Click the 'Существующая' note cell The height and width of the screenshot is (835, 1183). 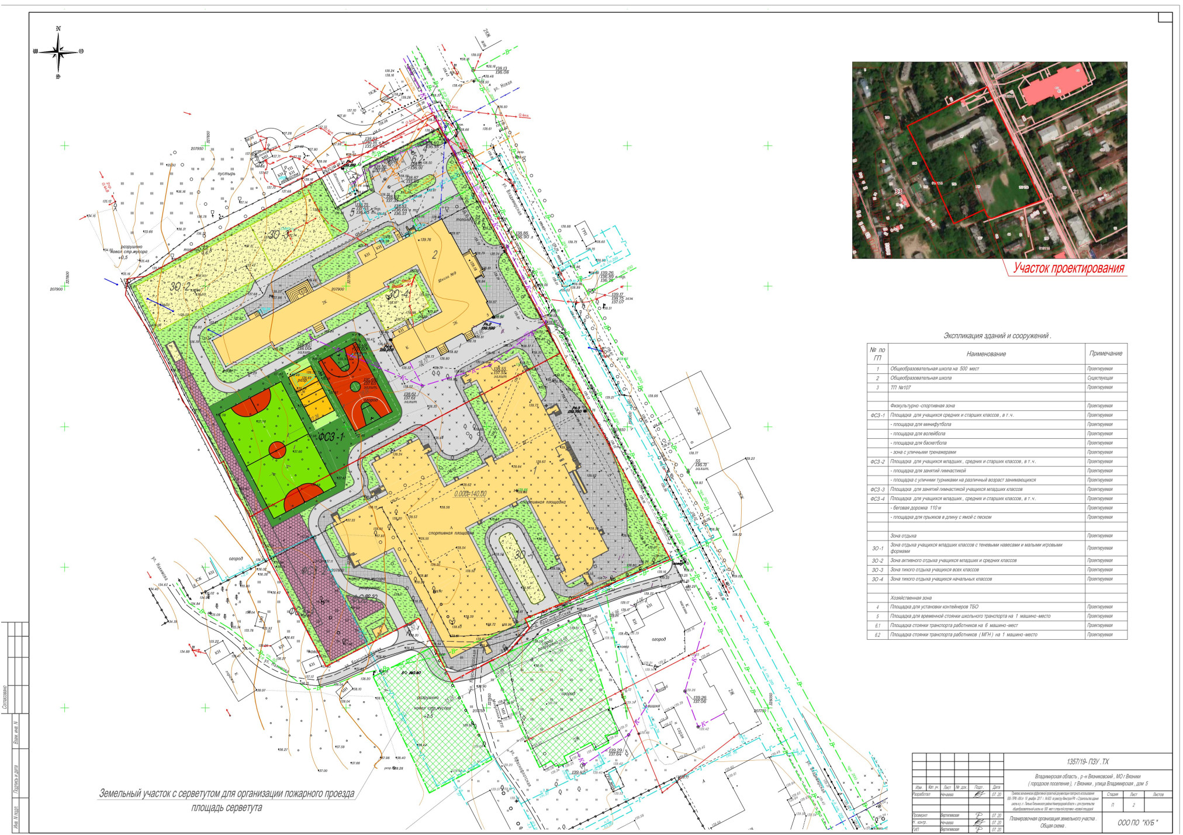click(1105, 378)
